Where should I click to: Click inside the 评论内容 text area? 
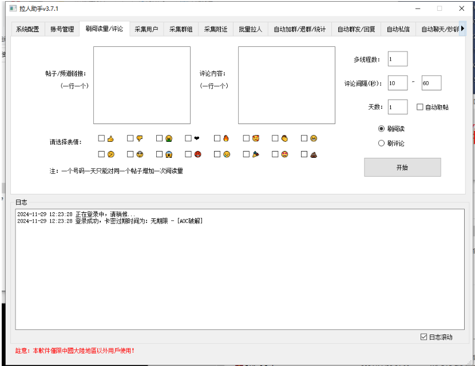coord(285,86)
